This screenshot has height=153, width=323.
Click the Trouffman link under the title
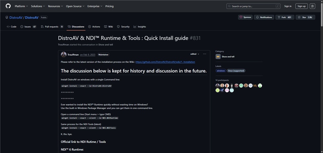coord(64,45)
